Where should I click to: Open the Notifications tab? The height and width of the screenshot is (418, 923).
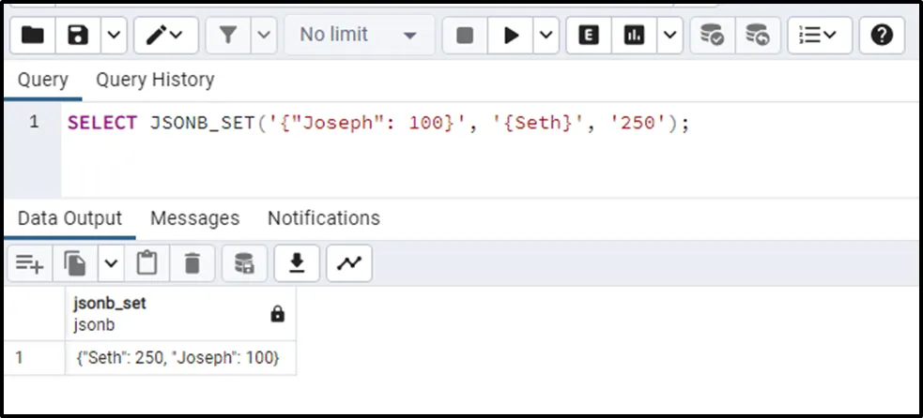point(324,218)
